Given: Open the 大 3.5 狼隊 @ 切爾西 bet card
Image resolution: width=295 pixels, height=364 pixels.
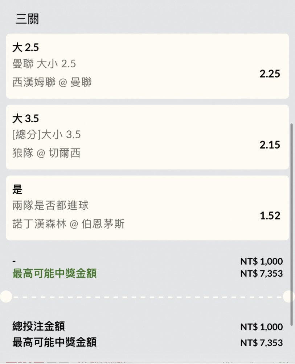Looking at the screenshot, I should [147, 137].
